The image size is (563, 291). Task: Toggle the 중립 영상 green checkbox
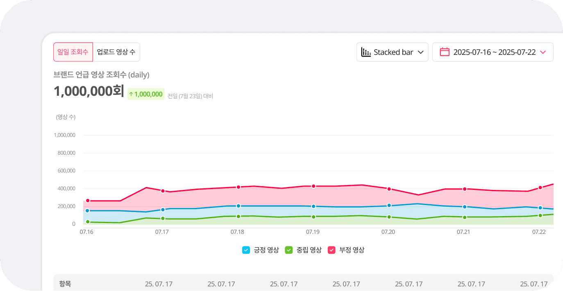[289, 250]
